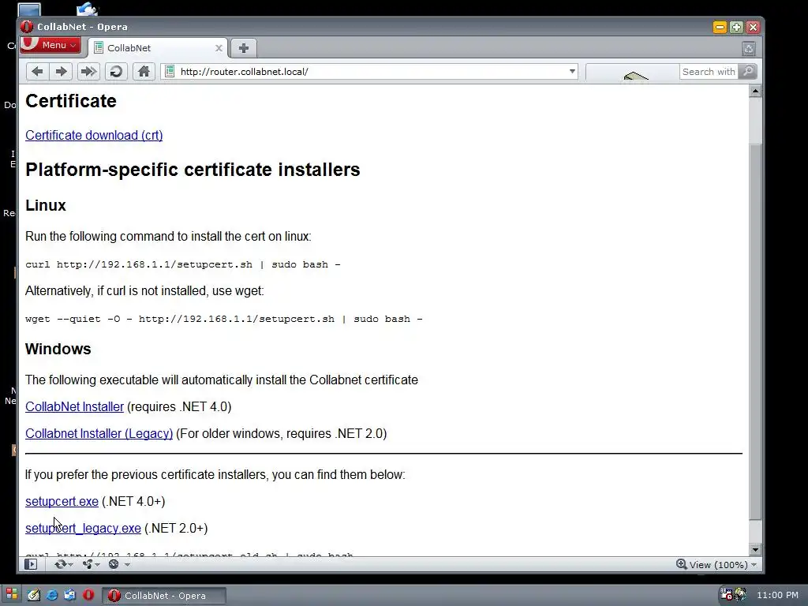The width and height of the screenshot is (808, 606).
Task: Click the Opera Unite icon in status bar
Action: (x=88, y=564)
